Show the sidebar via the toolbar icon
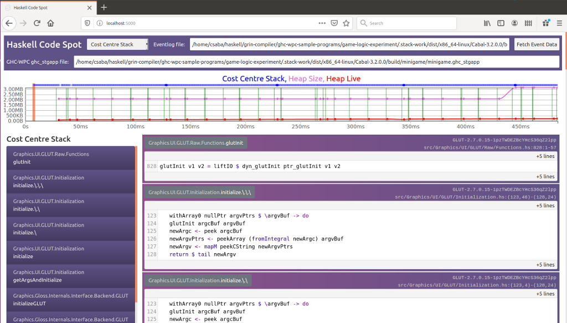 point(501,23)
